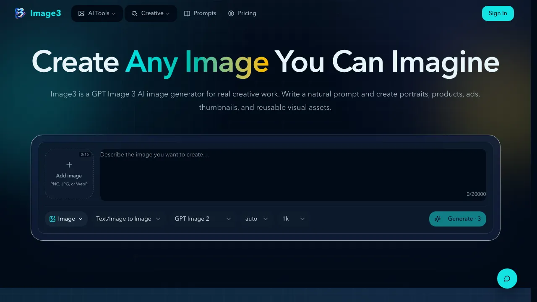
Task: Click the image sparkle icon in the mode selector
Action: click(x=52, y=219)
